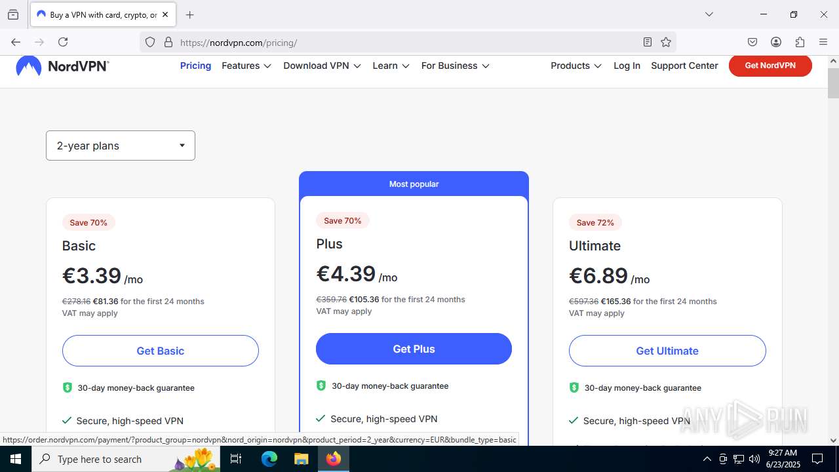Open the list all tabs chevron
The image size is (839, 472).
click(709, 14)
